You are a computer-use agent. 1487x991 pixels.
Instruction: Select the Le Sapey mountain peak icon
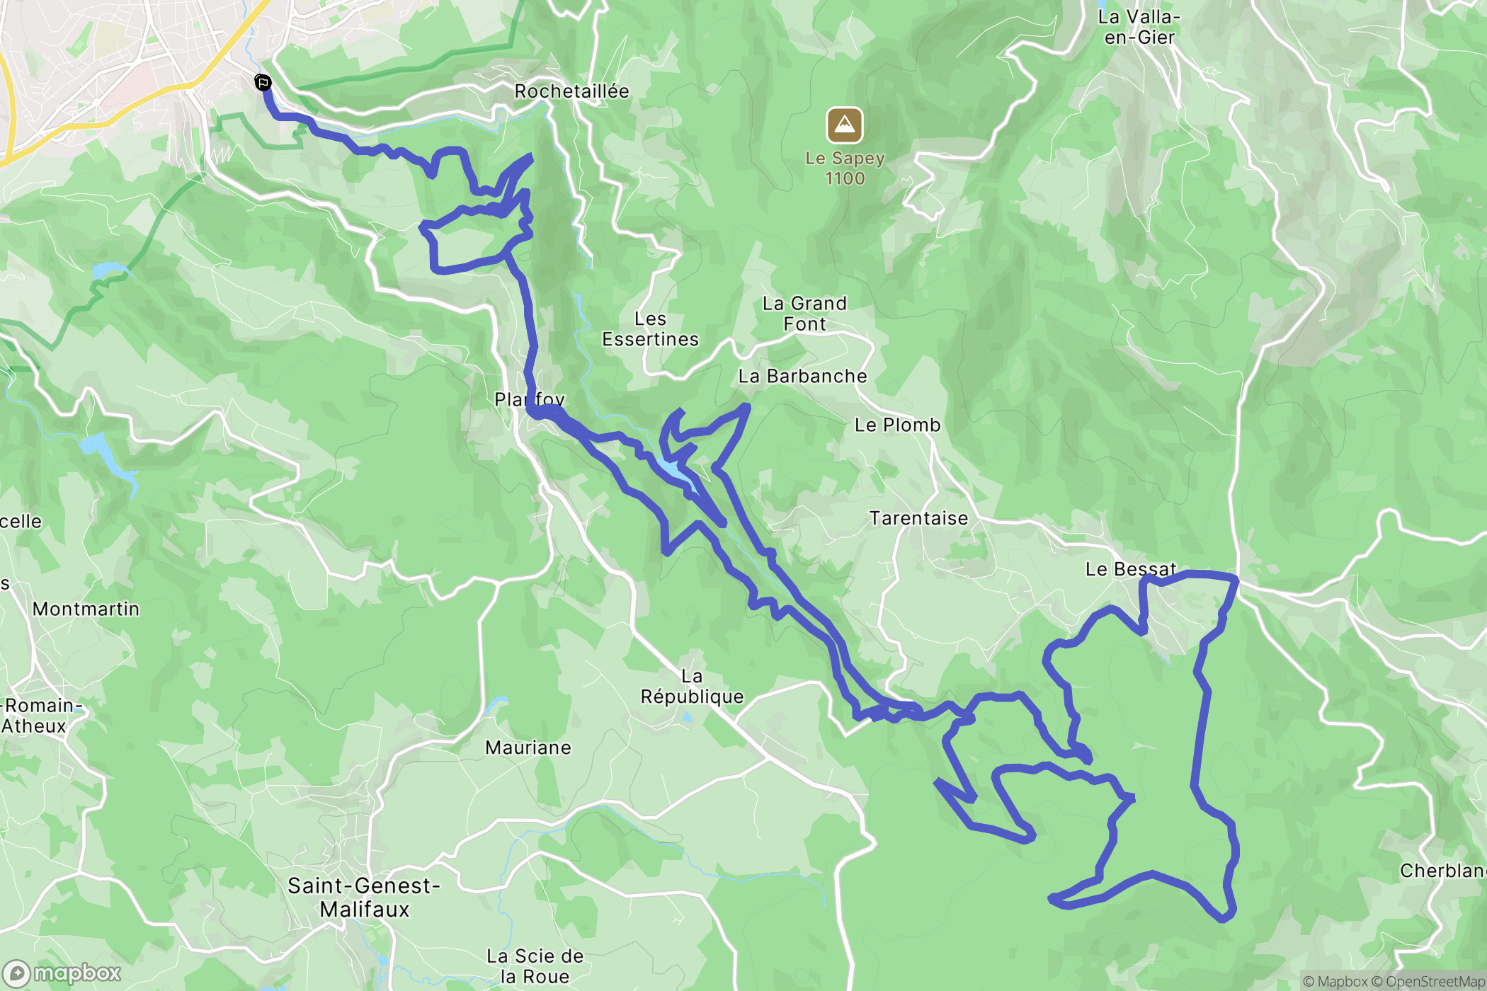coord(845,125)
